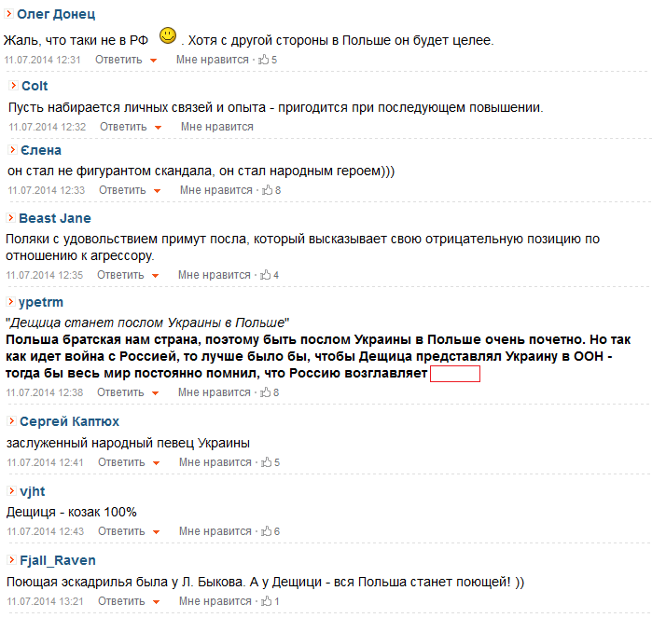Open reply dropdown arrow under Олег Донец comment
666x618 pixels.
pos(153,61)
